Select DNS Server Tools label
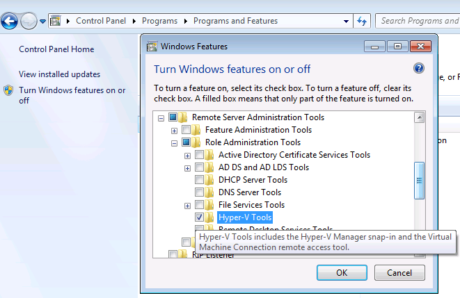The width and height of the screenshot is (460, 298). click(x=250, y=192)
